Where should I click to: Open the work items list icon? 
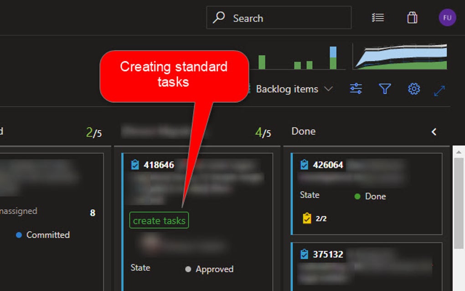click(377, 17)
